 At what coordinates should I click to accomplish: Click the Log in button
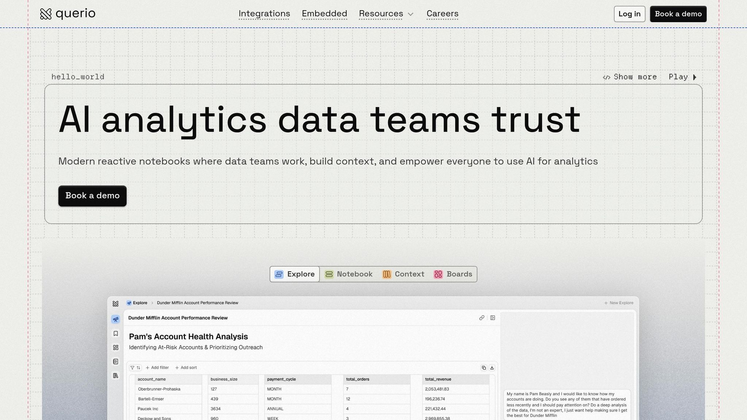point(629,14)
